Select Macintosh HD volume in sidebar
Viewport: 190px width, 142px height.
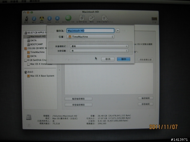(x=38, y=36)
